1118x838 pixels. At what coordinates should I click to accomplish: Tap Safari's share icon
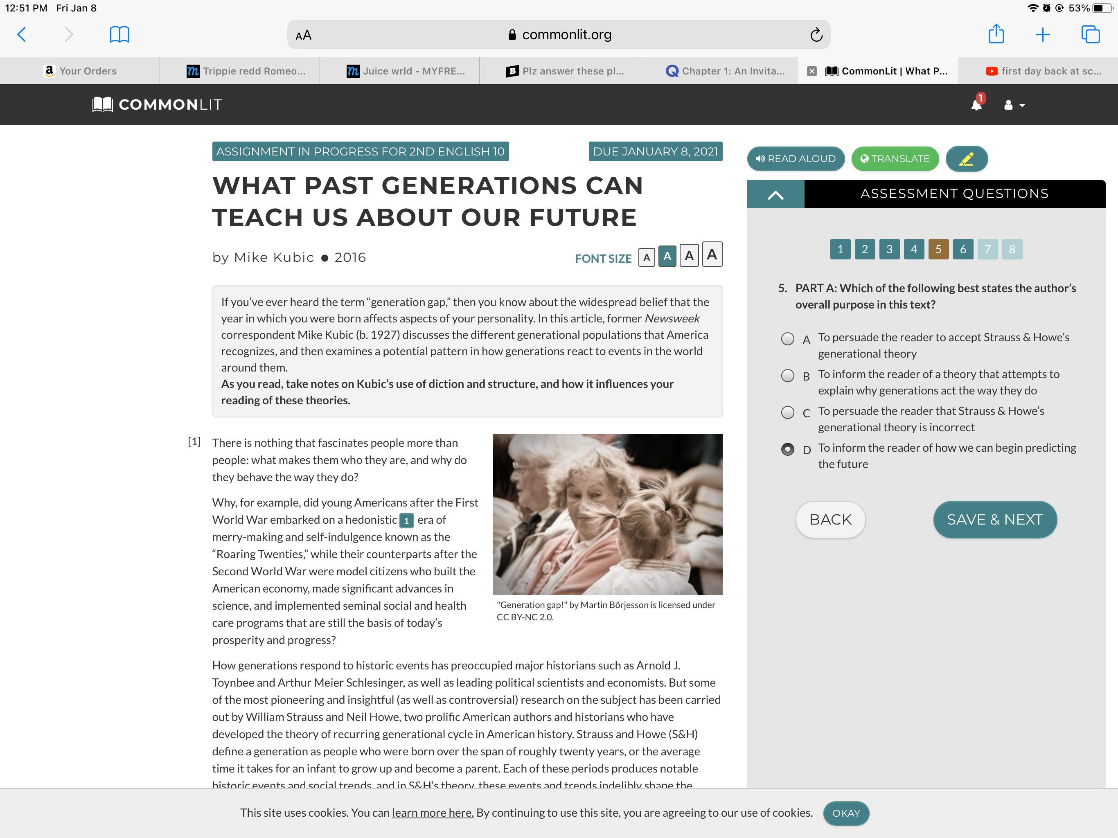point(996,34)
